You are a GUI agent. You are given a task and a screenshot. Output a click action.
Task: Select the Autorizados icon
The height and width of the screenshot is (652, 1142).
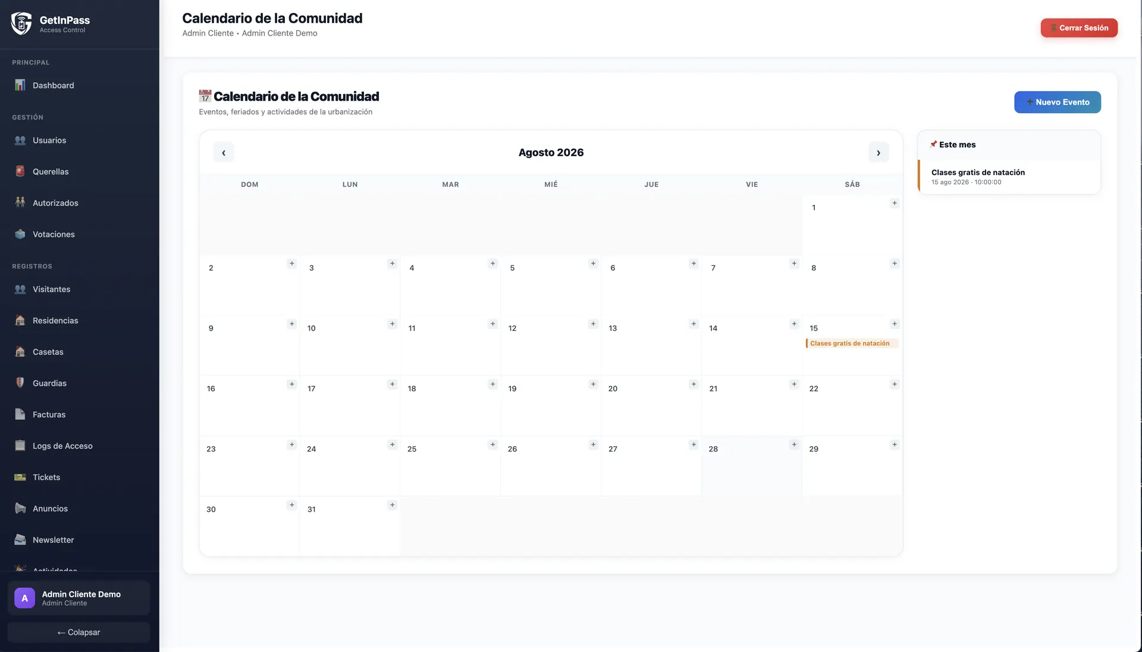tap(20, 203)
